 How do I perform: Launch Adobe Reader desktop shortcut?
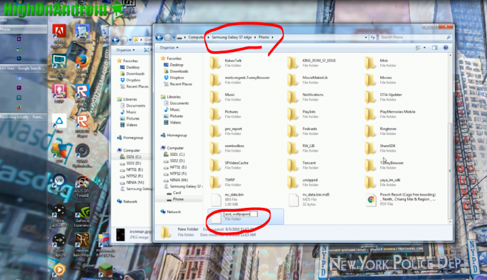coord(58,33)
